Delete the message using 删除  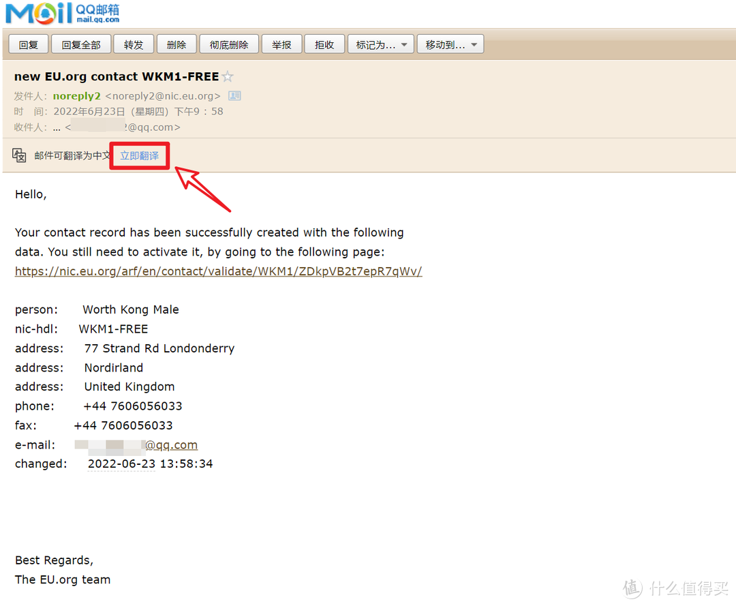click(177, 45)
